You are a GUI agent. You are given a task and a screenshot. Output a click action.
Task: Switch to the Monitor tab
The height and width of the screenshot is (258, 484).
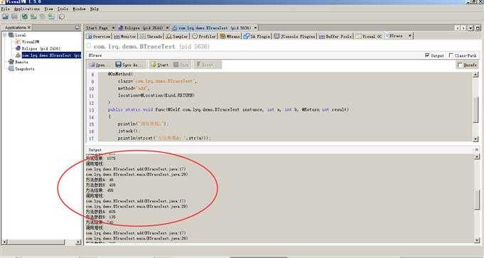(124, 36)
